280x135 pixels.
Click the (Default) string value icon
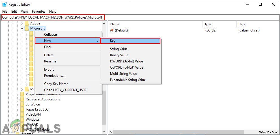tap(112, 30)
